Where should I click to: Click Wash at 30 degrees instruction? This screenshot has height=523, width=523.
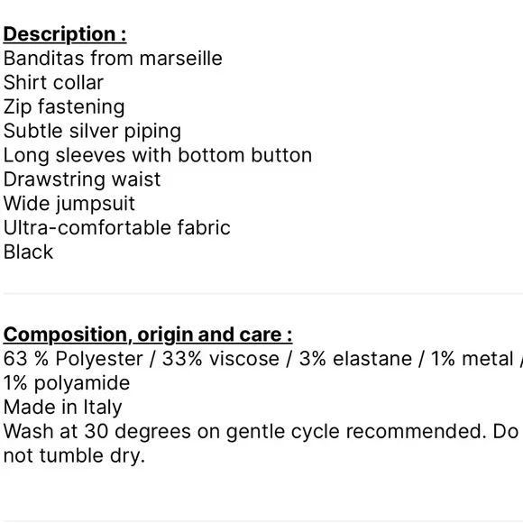pos(243,432)
